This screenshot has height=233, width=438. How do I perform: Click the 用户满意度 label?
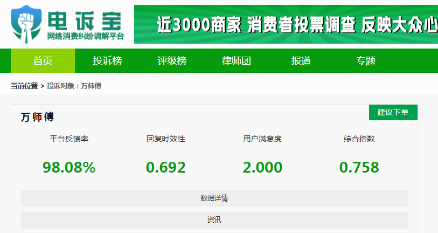click(262, 139)
